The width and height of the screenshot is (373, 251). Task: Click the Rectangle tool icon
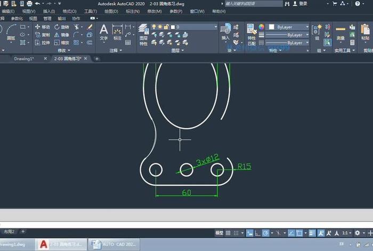tap(23, 27)
